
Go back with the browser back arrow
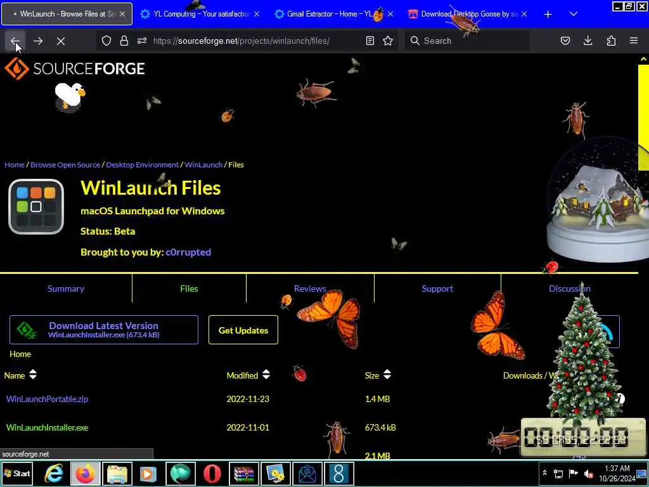(x=15, y=41)
